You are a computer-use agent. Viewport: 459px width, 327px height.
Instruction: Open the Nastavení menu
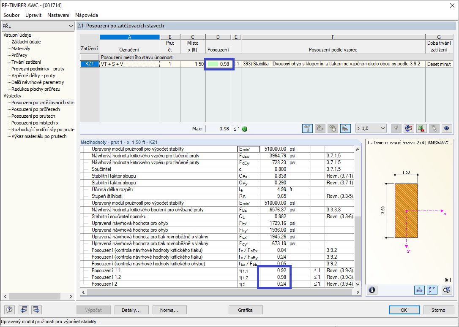(x=58, y=15)
